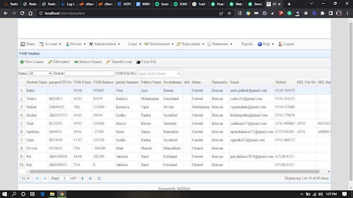Image resolution: width=353 pixels, height=198 pixels.
Task: Switch to the HOTEL browser tab
Action: tap(124, 4)
